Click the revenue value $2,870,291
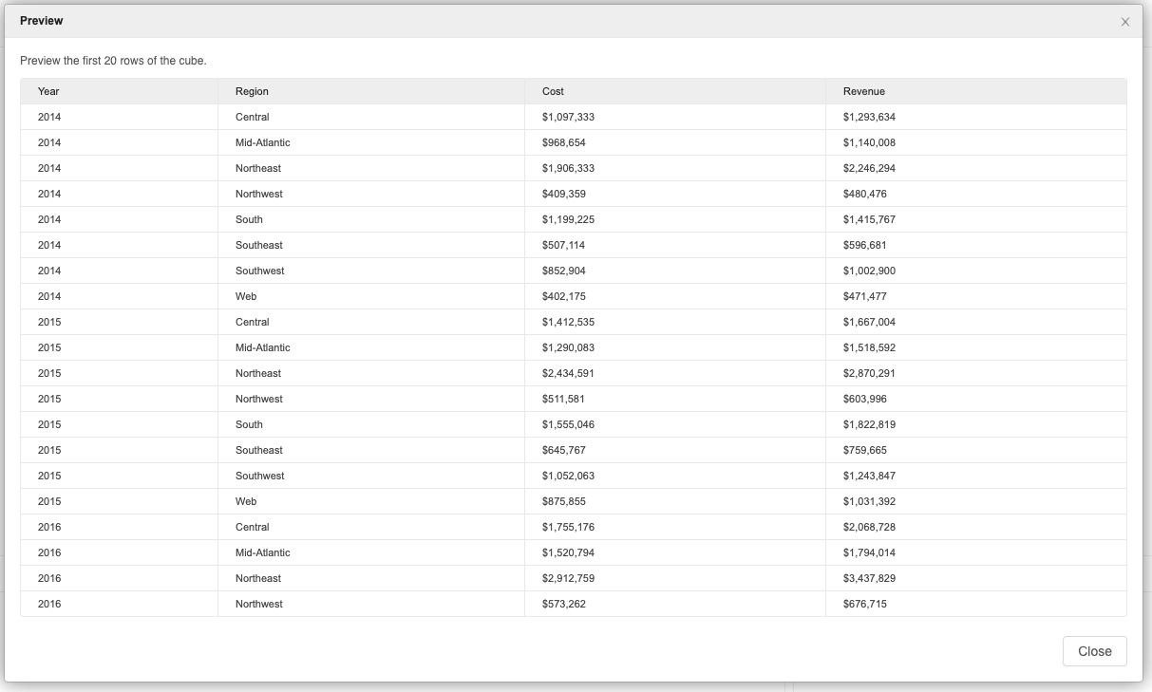 pyautogui.click(x=869, y=373)
